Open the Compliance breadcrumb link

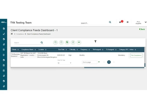20,34
